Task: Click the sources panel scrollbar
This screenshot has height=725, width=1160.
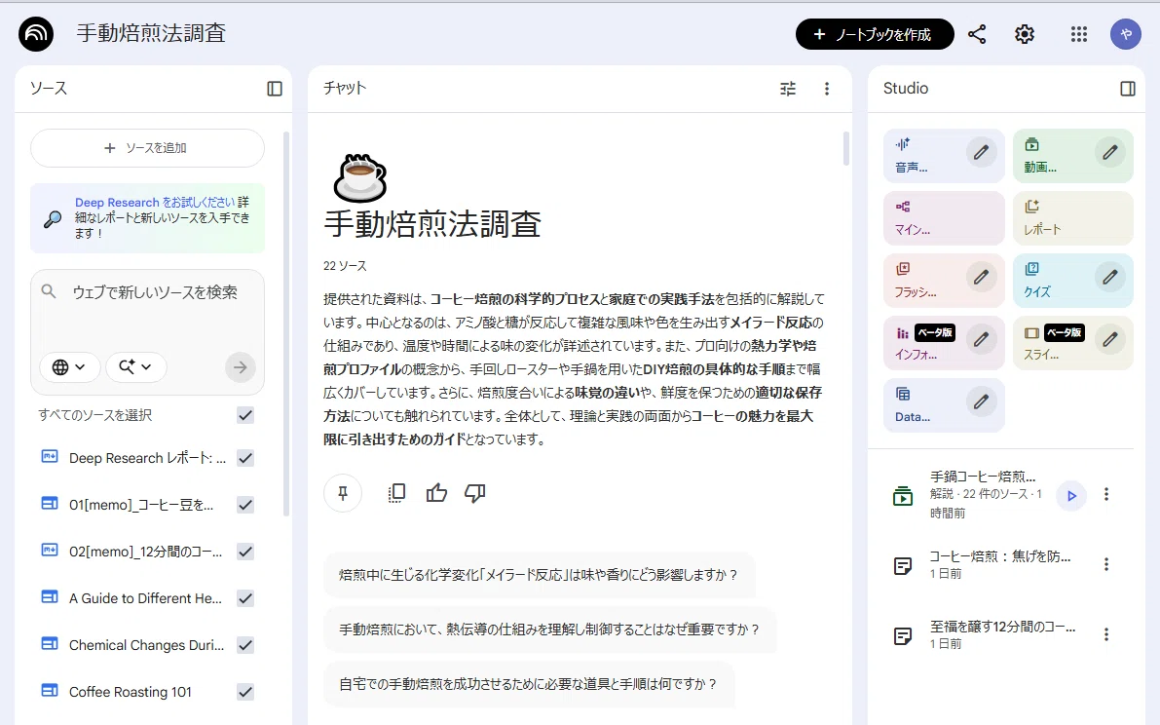Action: tap(286, 324)
